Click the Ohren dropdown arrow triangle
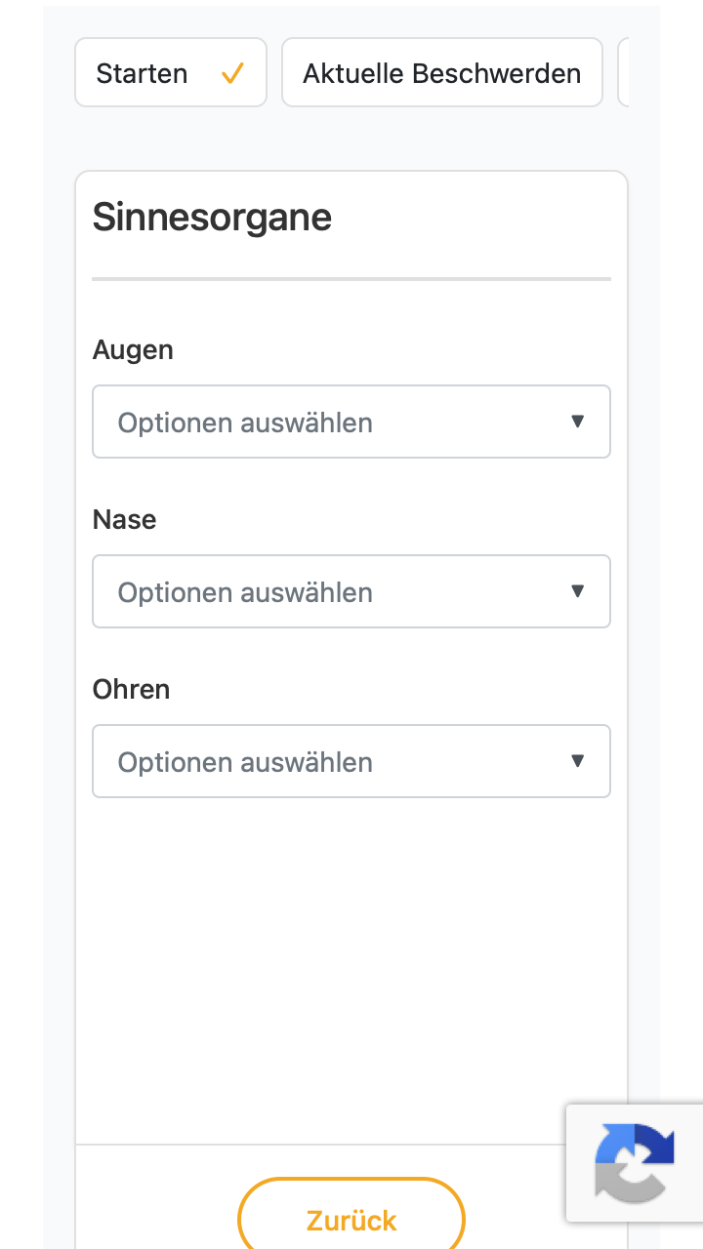703x1249 pixels. 577,761
